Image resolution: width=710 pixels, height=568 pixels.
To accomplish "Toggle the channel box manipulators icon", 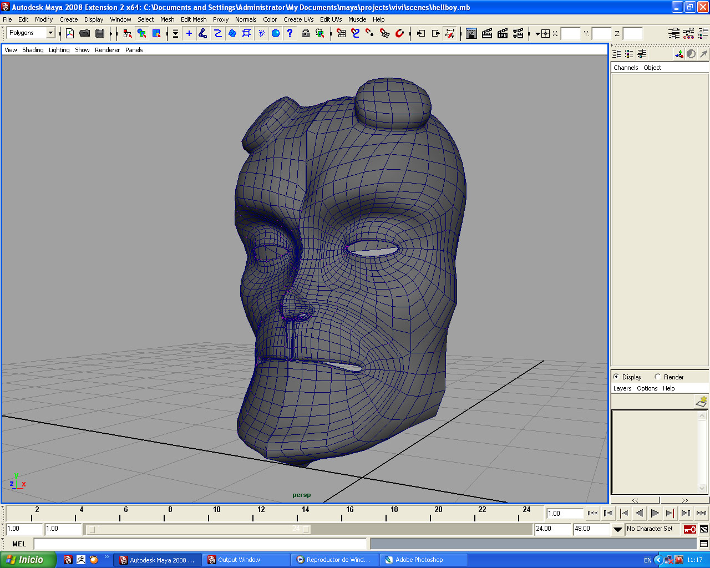I will pos(679,54).
